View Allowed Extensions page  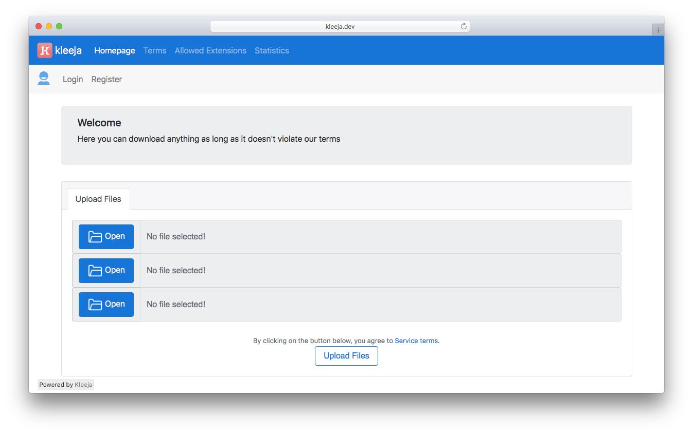point(210,50)
